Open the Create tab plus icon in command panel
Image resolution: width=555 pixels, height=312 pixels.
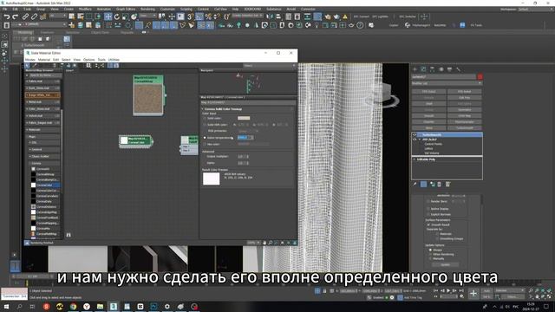click(x=415, y=69)
